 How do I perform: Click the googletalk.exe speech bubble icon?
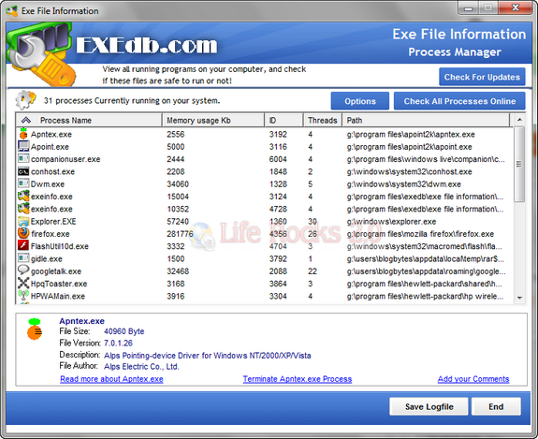[23, 271]
